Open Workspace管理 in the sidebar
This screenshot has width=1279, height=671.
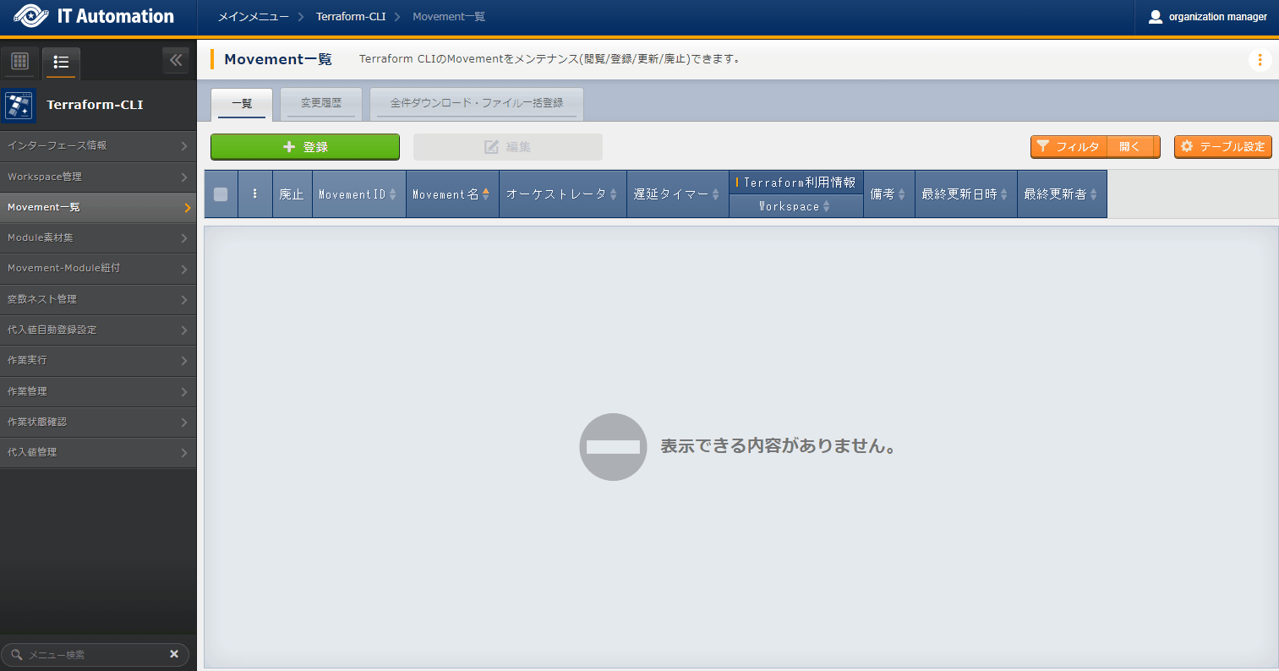click(98, 177)
